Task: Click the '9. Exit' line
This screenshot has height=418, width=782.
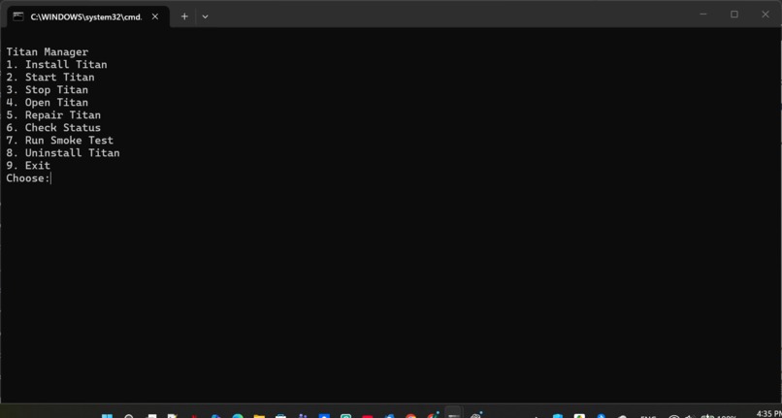Action: point(28,166)
